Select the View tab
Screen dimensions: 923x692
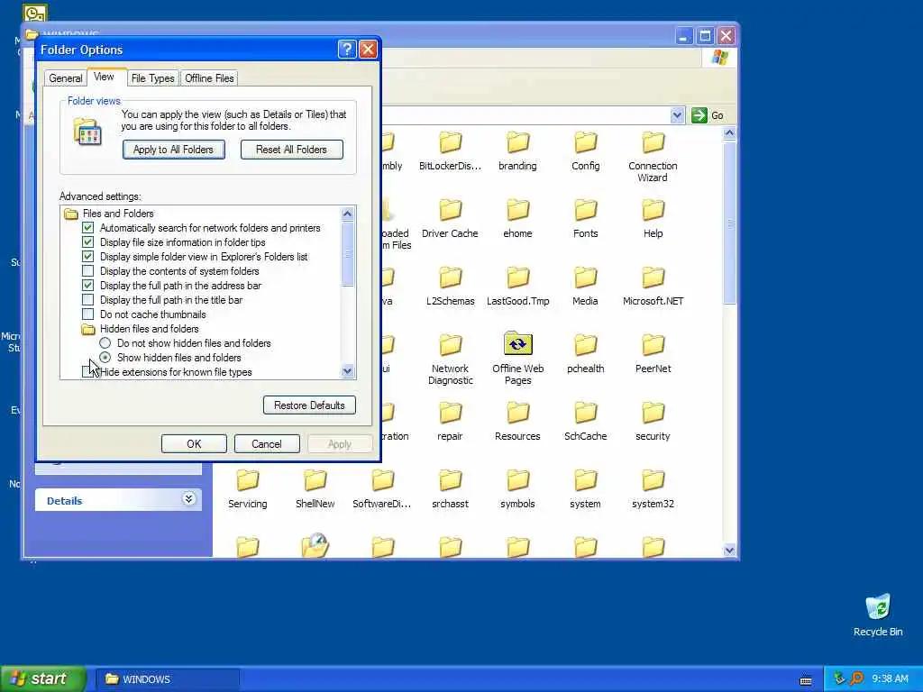click(104, 77)
